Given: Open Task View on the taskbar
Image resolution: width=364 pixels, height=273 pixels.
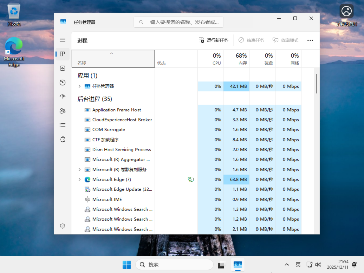Looking at the screenshot, I should tap(221, 265).
